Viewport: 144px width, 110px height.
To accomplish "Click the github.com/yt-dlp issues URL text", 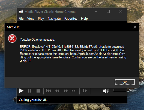I will 98,54.
